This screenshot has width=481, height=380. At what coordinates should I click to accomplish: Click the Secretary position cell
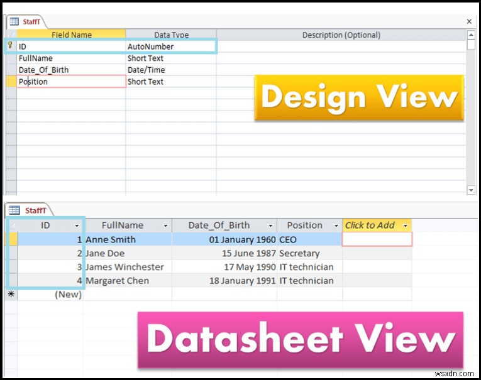pos(310,253)
